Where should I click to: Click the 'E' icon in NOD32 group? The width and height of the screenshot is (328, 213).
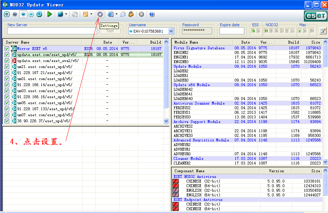click(x=287, y=31)
